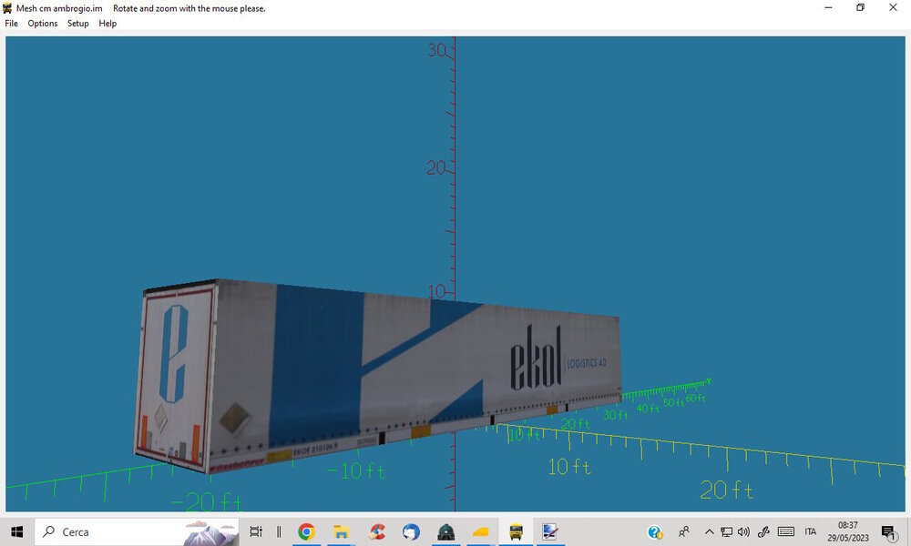Click the app icon in title bar
This screenshot has height=546, width=911.
[7, 8]
